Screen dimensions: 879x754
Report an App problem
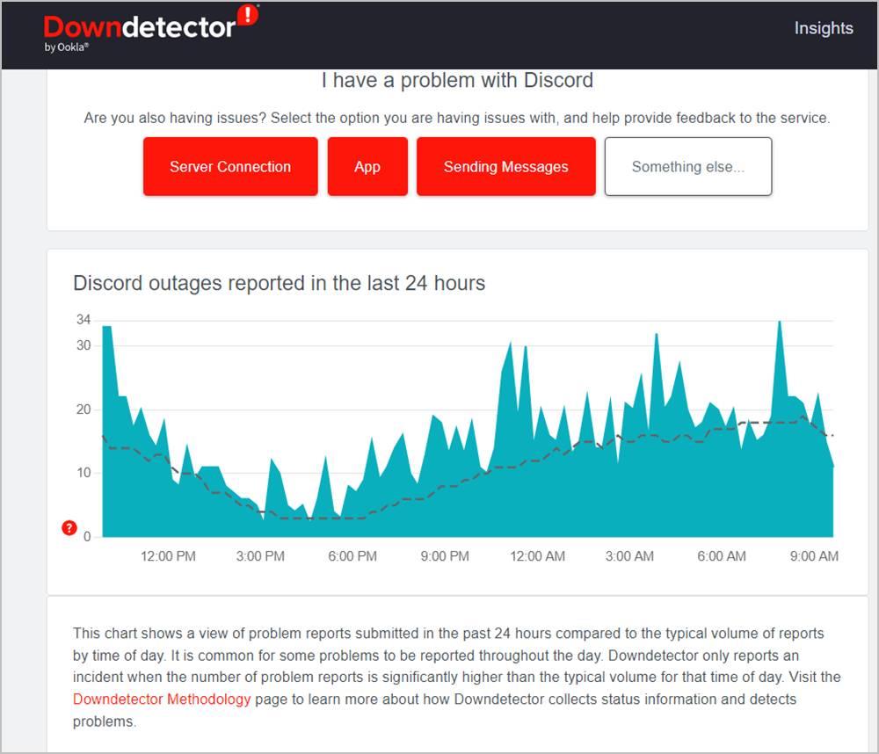[x=367, y=166]
